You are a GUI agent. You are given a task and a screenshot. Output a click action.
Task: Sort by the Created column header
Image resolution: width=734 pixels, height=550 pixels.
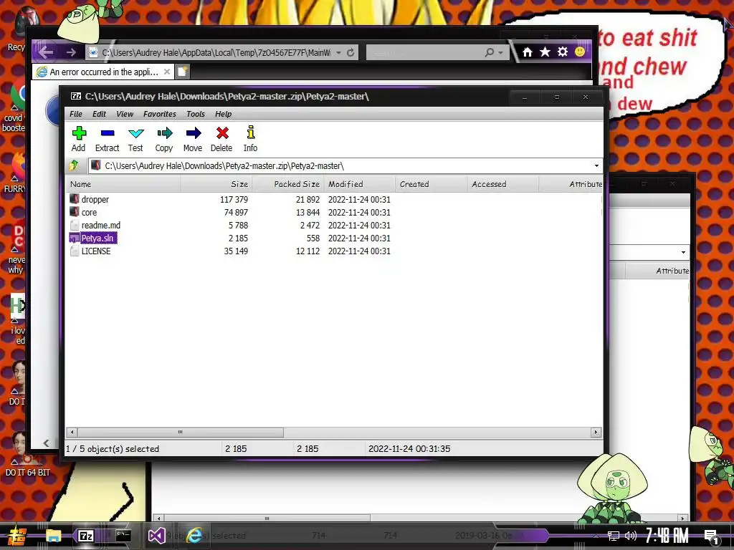coord(431,184)
